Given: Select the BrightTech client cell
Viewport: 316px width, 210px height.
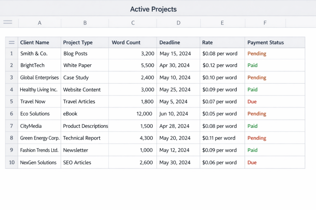Looking at the screenshot, I should pyautogui.click(x=32, y=65).
